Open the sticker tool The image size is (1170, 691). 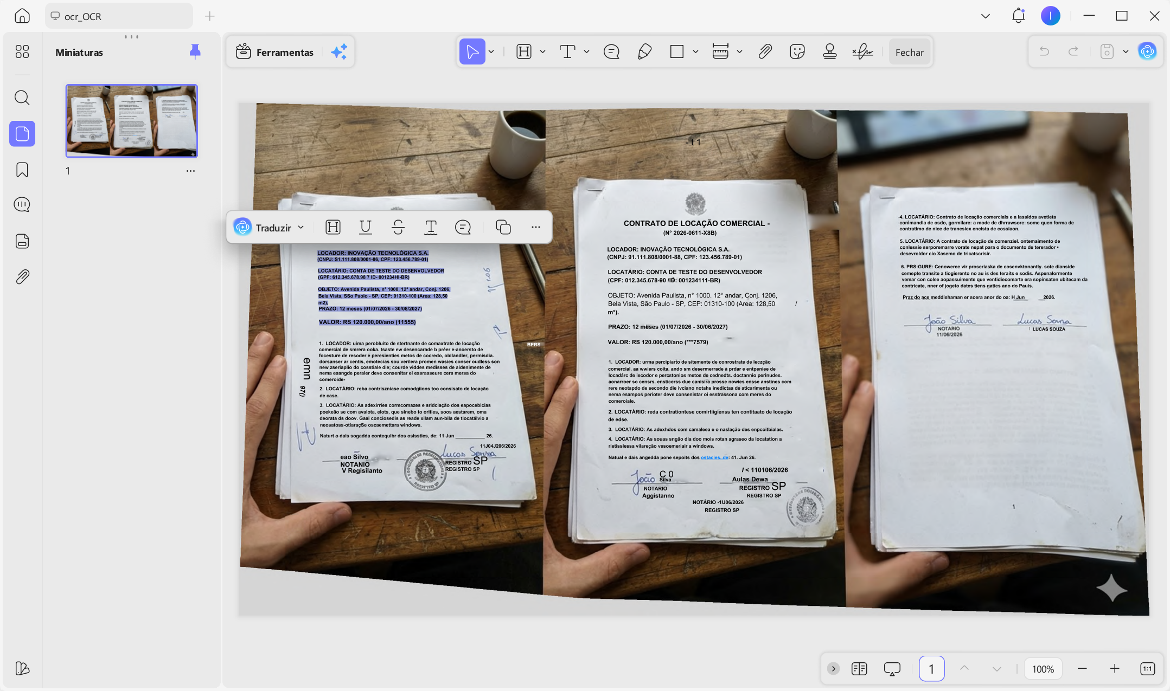[x=797, y=52]
